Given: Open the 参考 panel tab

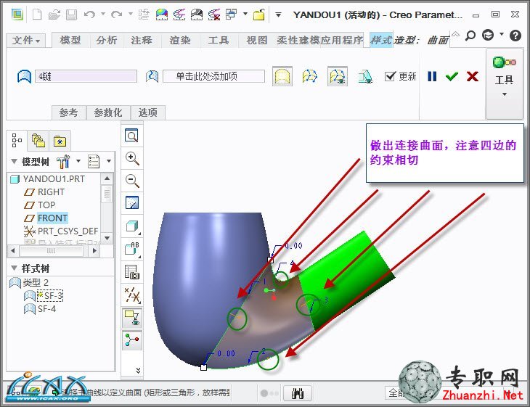Looking at the screenshot, I should (68, 112).
